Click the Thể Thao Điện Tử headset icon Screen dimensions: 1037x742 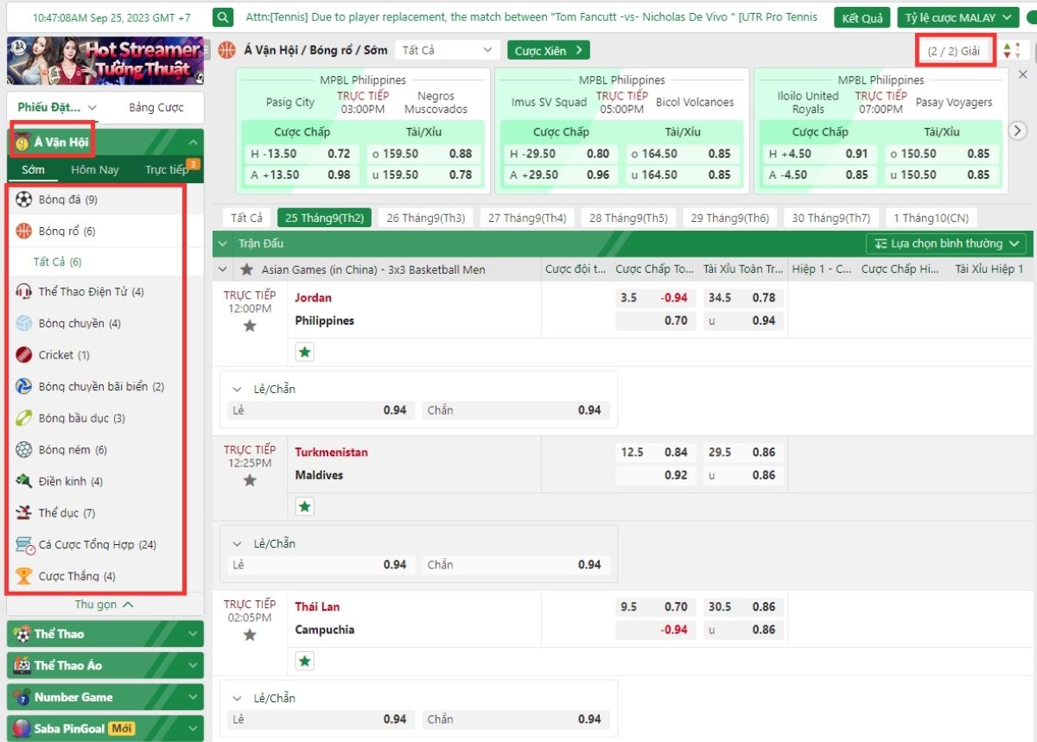[23, 292]
